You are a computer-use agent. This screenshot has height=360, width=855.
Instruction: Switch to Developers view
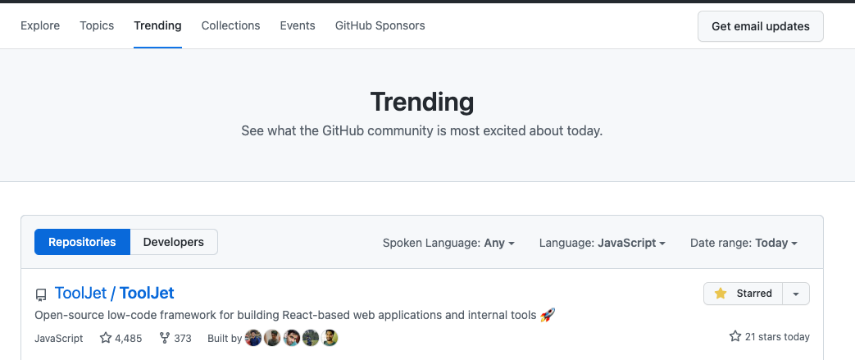(174, 242)
